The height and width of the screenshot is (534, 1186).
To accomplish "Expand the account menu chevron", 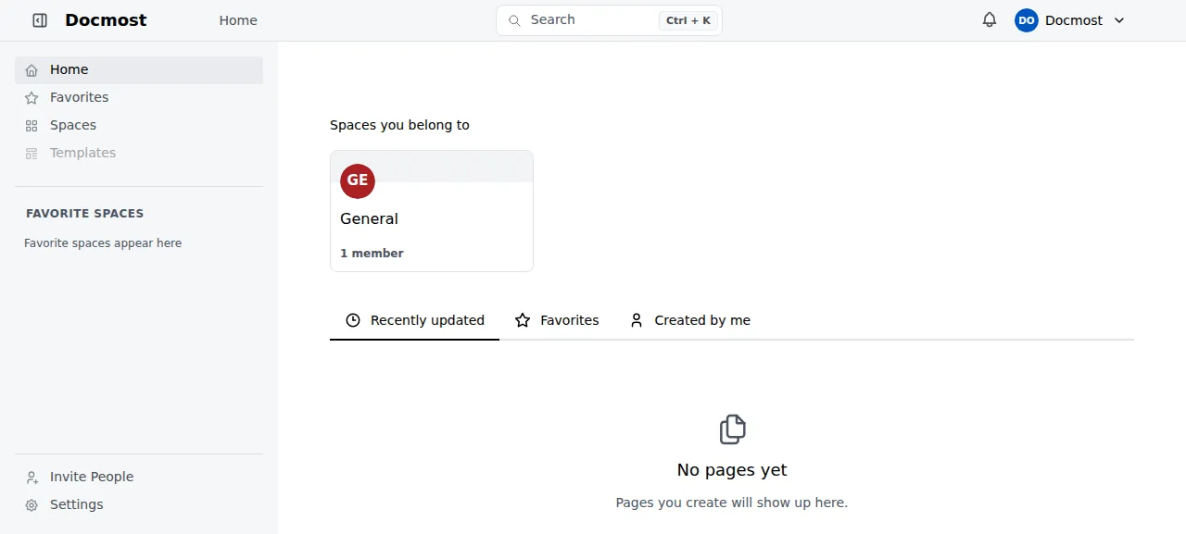I will [x=1118, y=20].
